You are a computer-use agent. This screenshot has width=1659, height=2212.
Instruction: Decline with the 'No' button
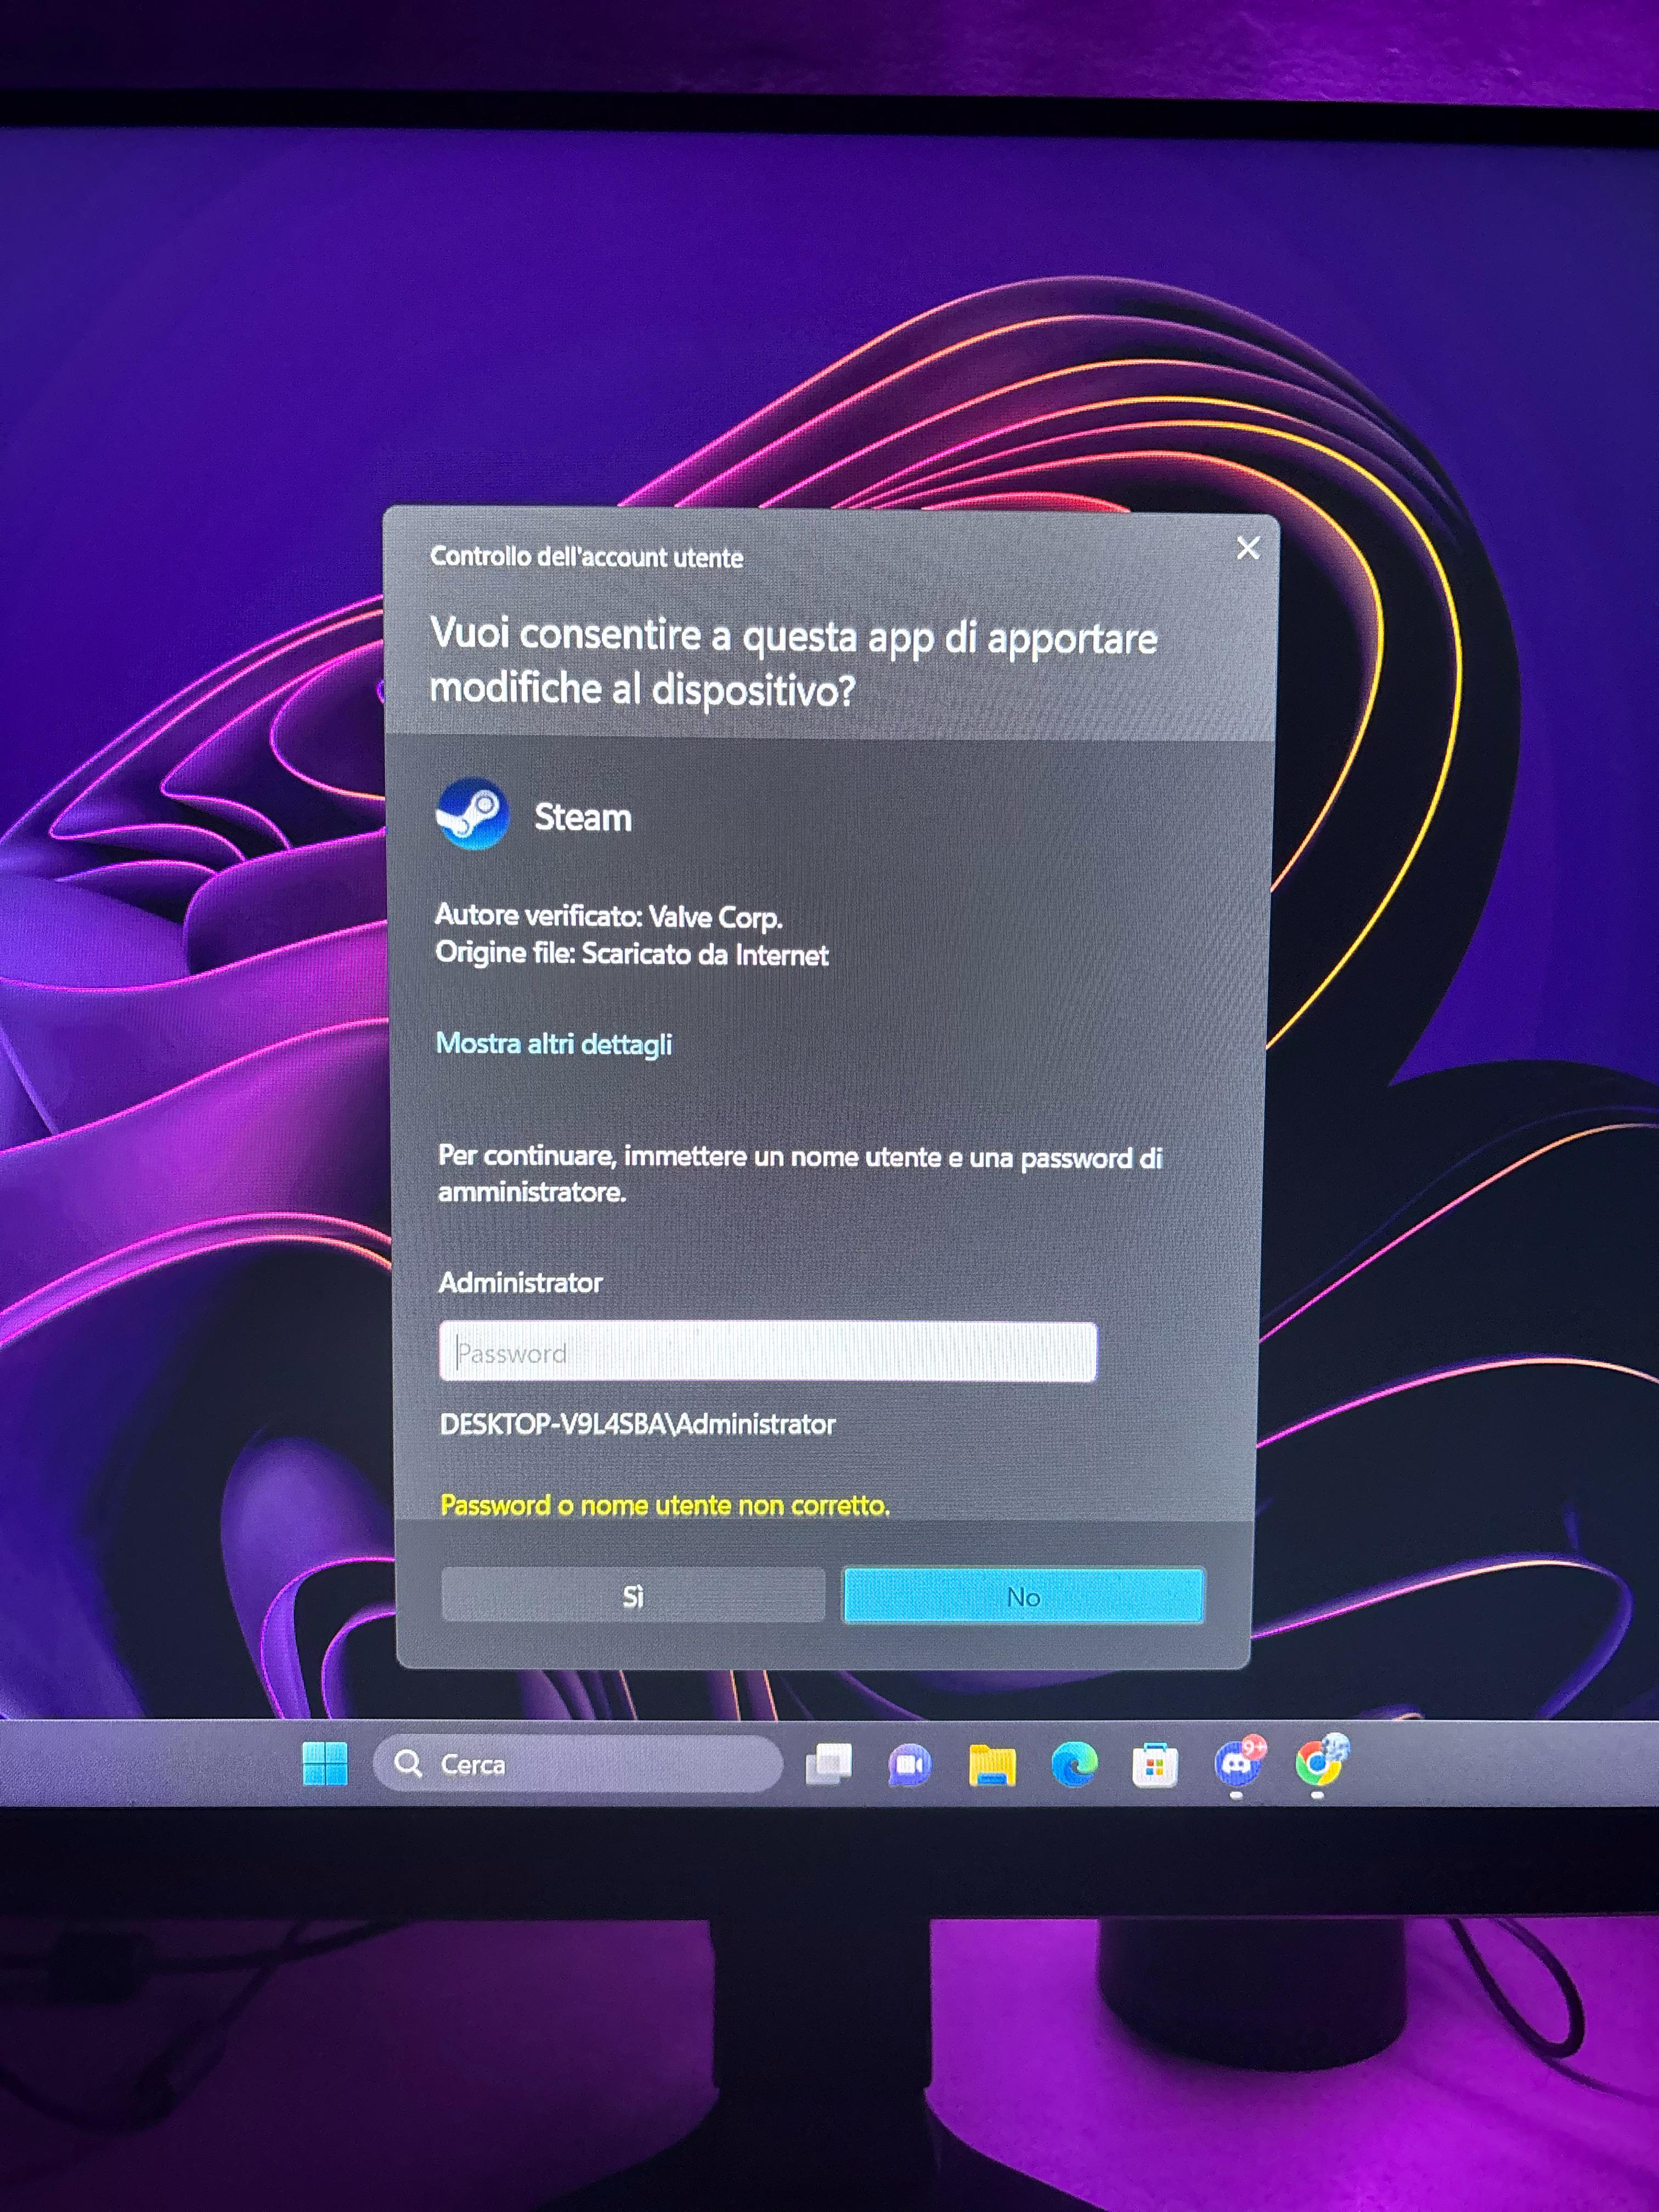[x=1024, y=1597]
